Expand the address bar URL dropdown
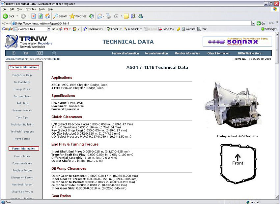 (253, 23)
